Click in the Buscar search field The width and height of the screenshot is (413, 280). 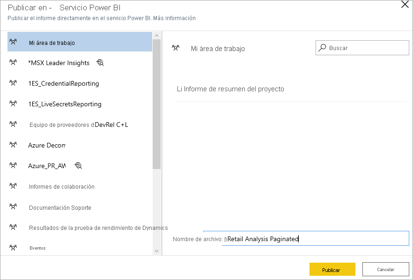[362, 48]
